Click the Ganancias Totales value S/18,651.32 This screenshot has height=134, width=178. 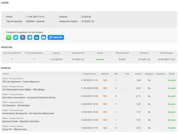click(x=88, y=21)
